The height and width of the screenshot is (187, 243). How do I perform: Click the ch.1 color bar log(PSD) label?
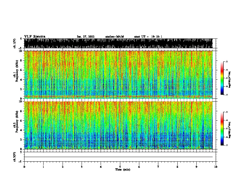click(229, 80)
